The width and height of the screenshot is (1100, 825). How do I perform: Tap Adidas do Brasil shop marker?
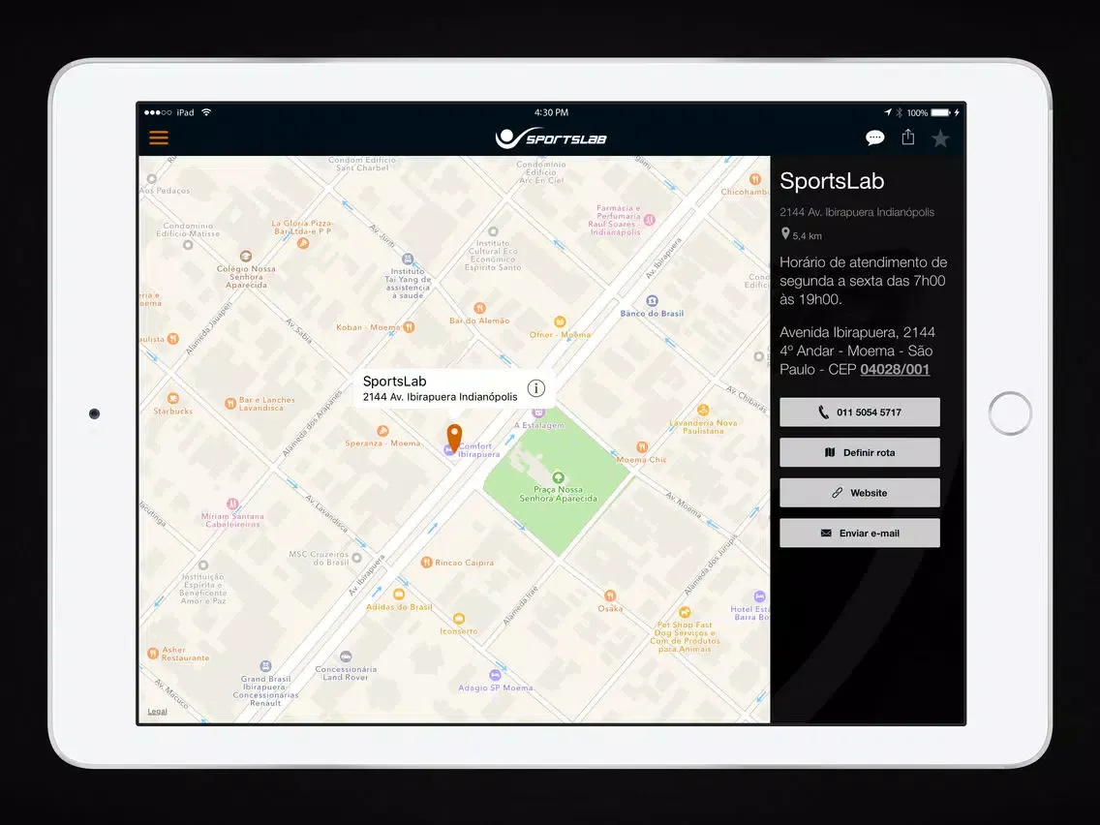pos(399,595)
